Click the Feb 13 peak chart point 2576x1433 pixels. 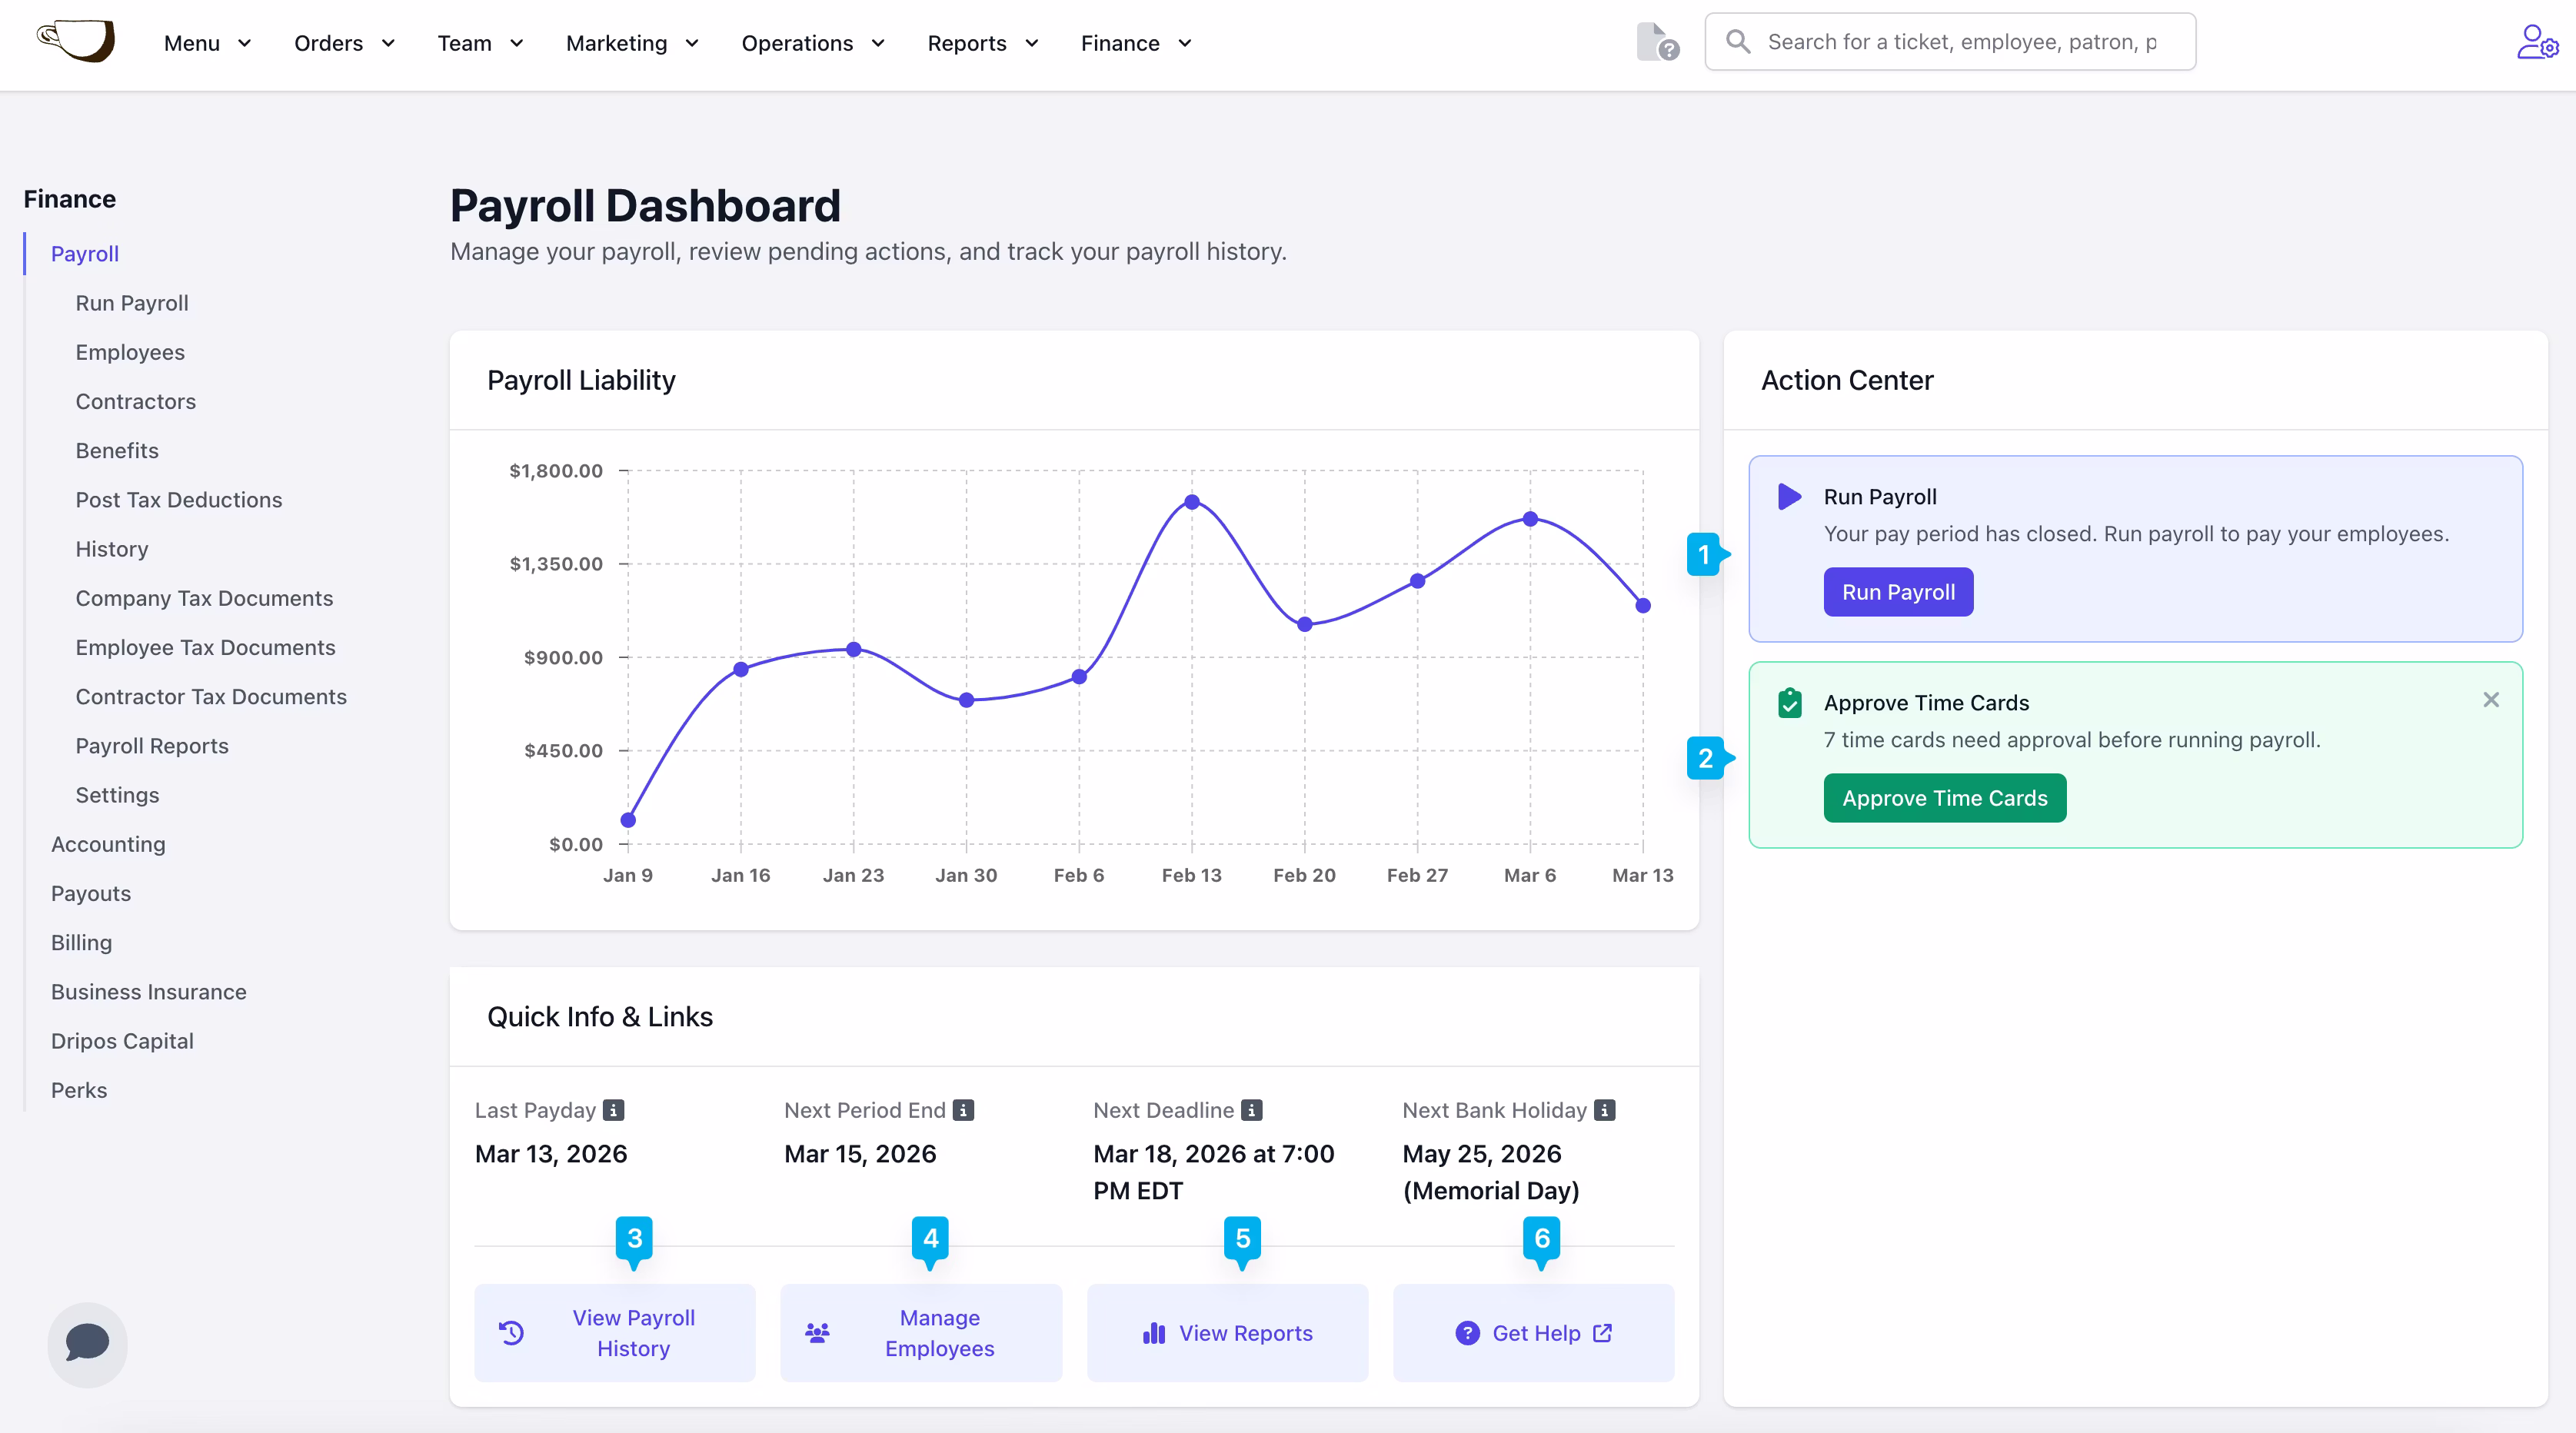click(1191, 502)
